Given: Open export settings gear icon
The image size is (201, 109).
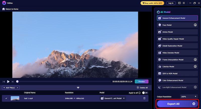Looking at the screenshot, I should (x=194, y=104).
